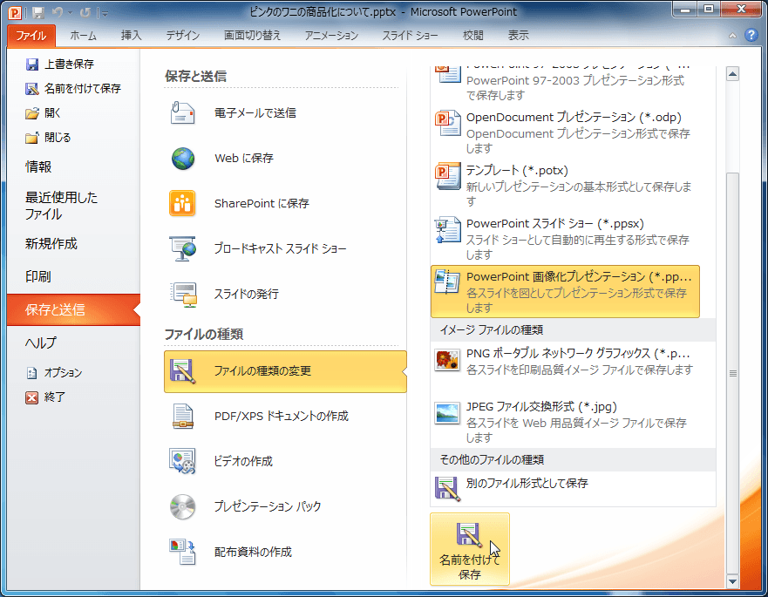Switch to the スライド ショー ribbon tab
The height and width of the screenshot is (597, 768).
(410, 36)
